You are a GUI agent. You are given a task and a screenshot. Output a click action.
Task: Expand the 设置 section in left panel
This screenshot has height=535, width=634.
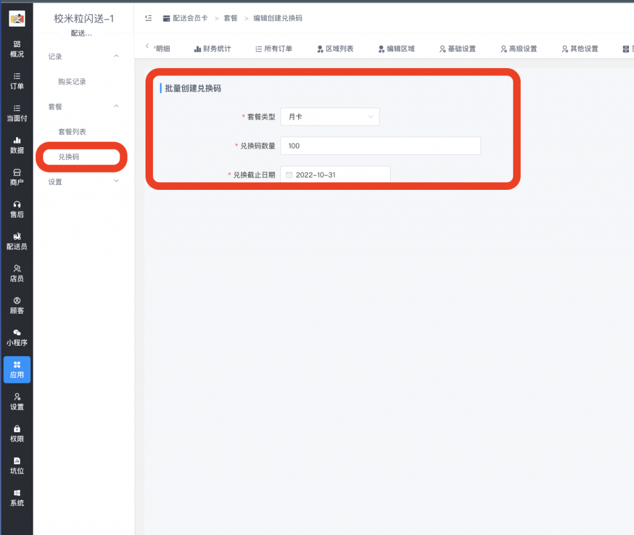pyautogui.click(x=80, y=181)
